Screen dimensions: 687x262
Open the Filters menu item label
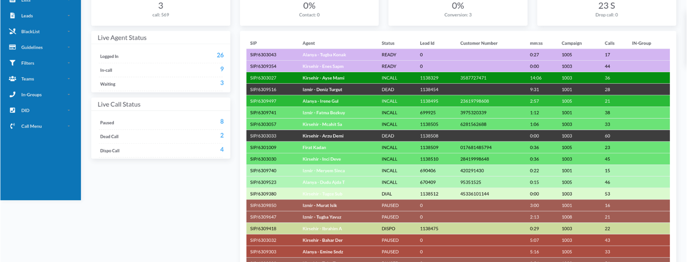(x=27, y=63)
